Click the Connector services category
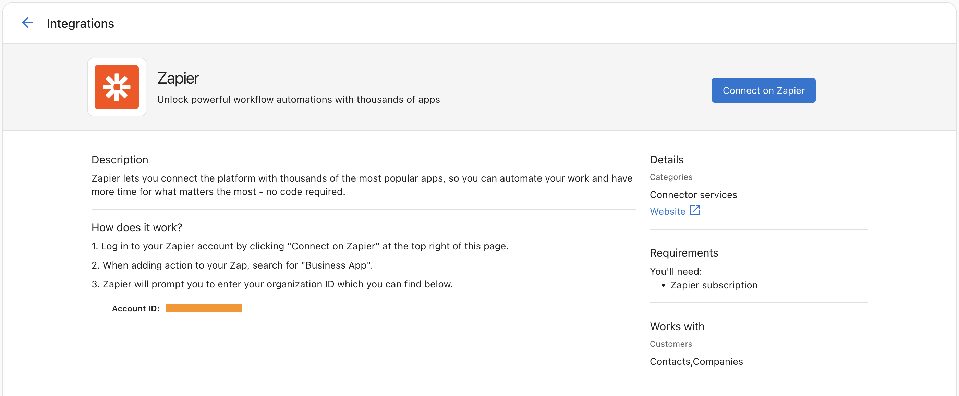 pos(693,194)
